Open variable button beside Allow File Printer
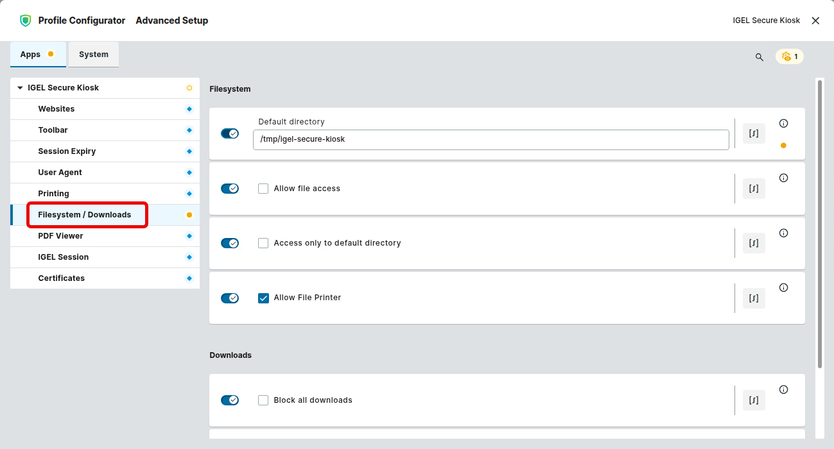 click(x=754, y=298)
